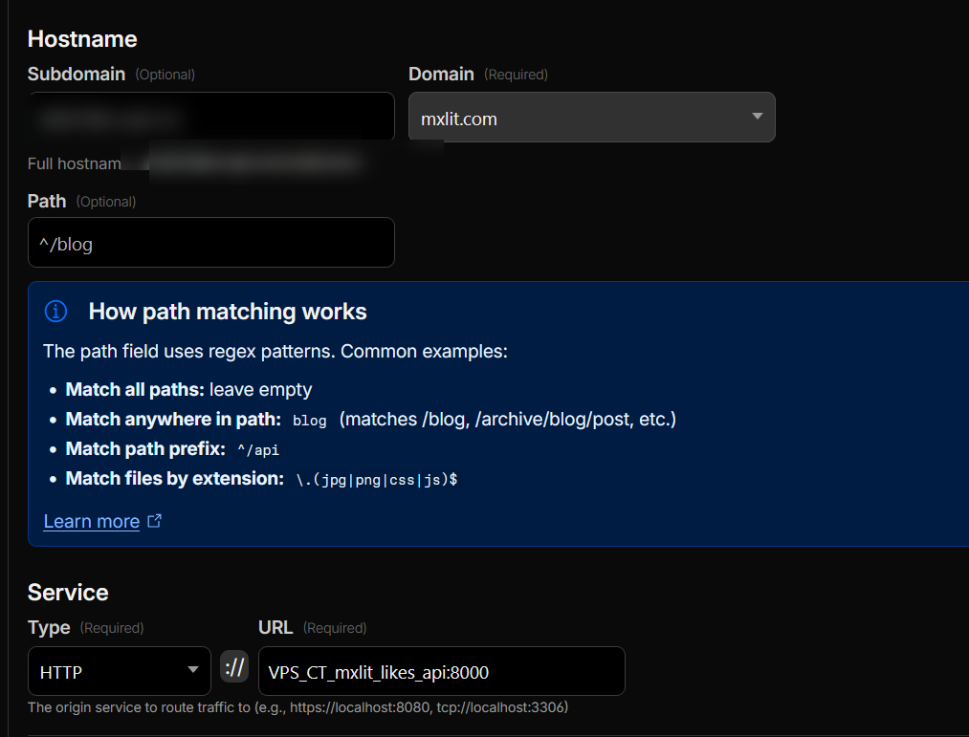
Task: Click the external link icon after Learn more
Action: pyautogui.click(x=154, y=521)
